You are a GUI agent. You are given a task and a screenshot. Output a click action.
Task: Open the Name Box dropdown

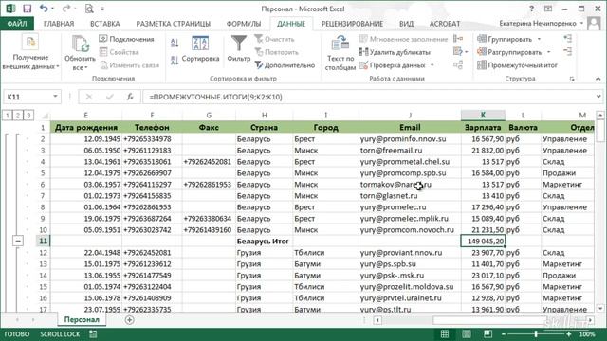point(55,97)
